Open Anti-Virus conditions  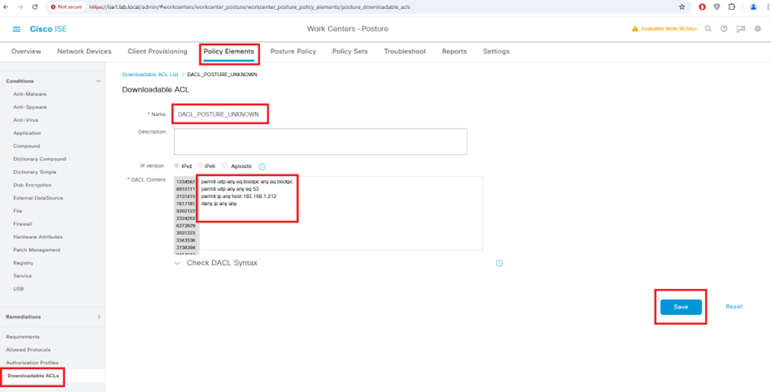25,120
